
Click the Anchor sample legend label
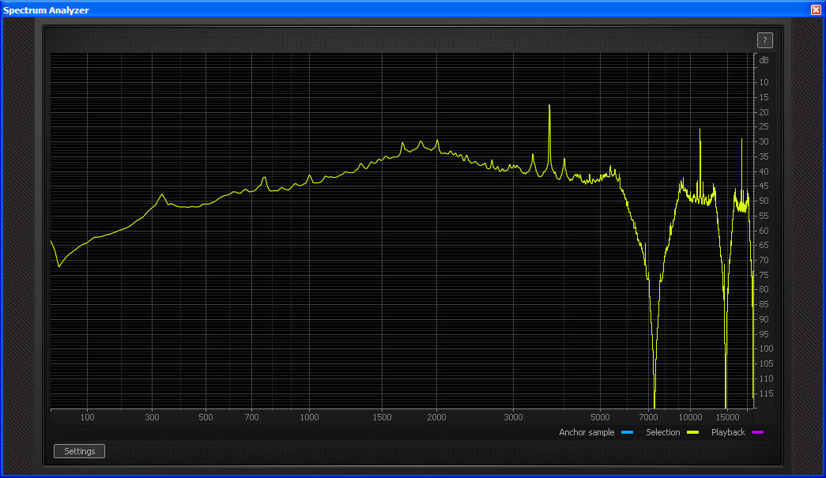586,432
